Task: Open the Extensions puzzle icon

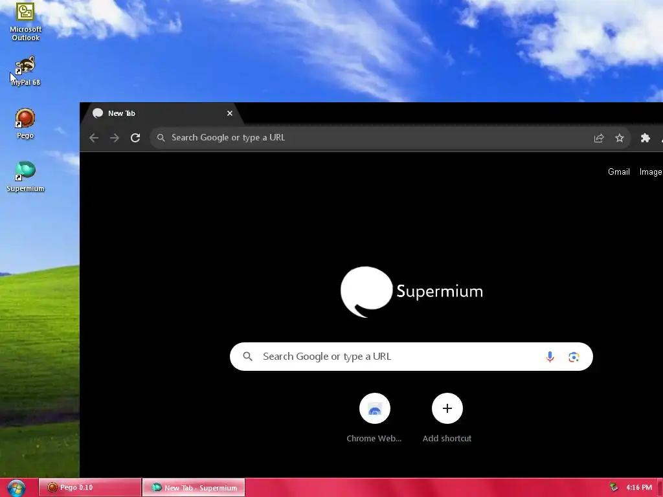Action: 646,138
